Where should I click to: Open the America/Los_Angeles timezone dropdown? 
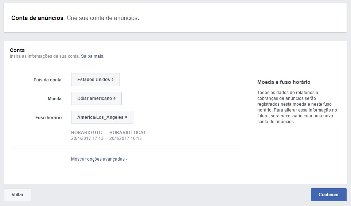[102, 117]
